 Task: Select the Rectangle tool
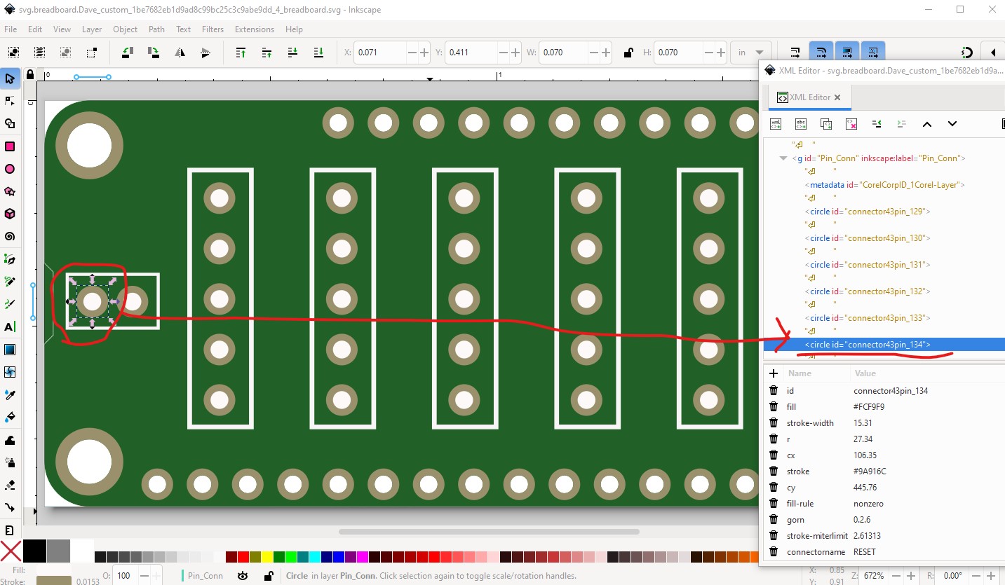(10, 146)
